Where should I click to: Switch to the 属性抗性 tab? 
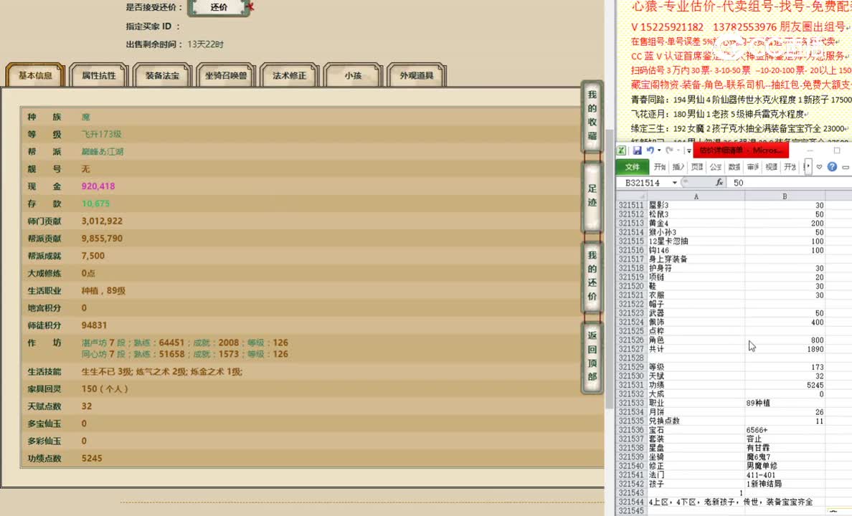pyautogui.click(x=98, y=75)
